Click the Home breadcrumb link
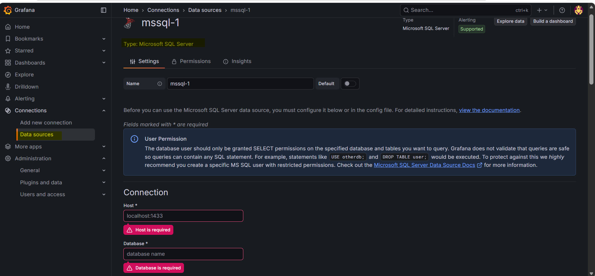 click(131, 10)
